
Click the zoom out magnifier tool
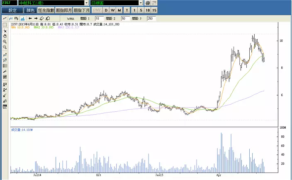tap(5, 47)
